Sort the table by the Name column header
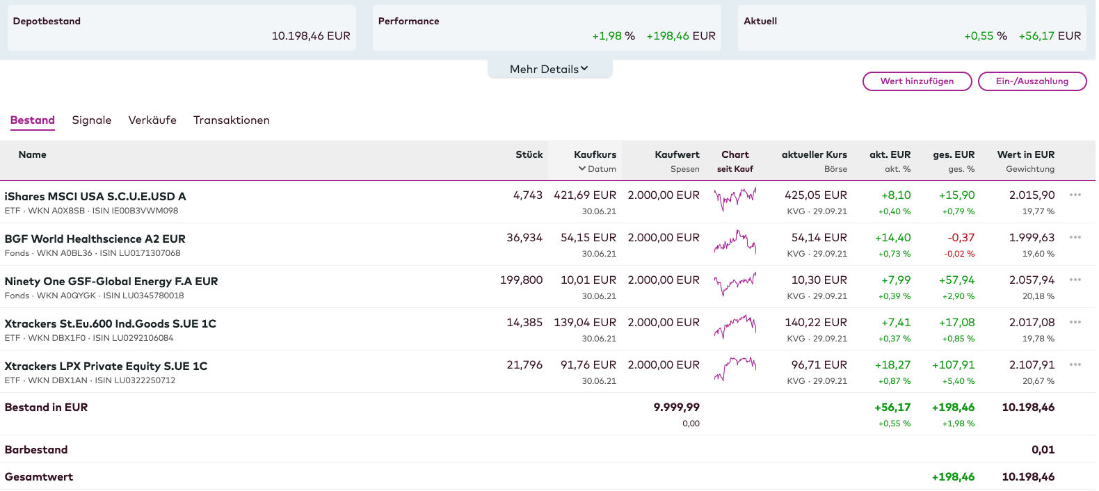The width and height of the screenshot is (1099, 491). (x=33, y=155)
